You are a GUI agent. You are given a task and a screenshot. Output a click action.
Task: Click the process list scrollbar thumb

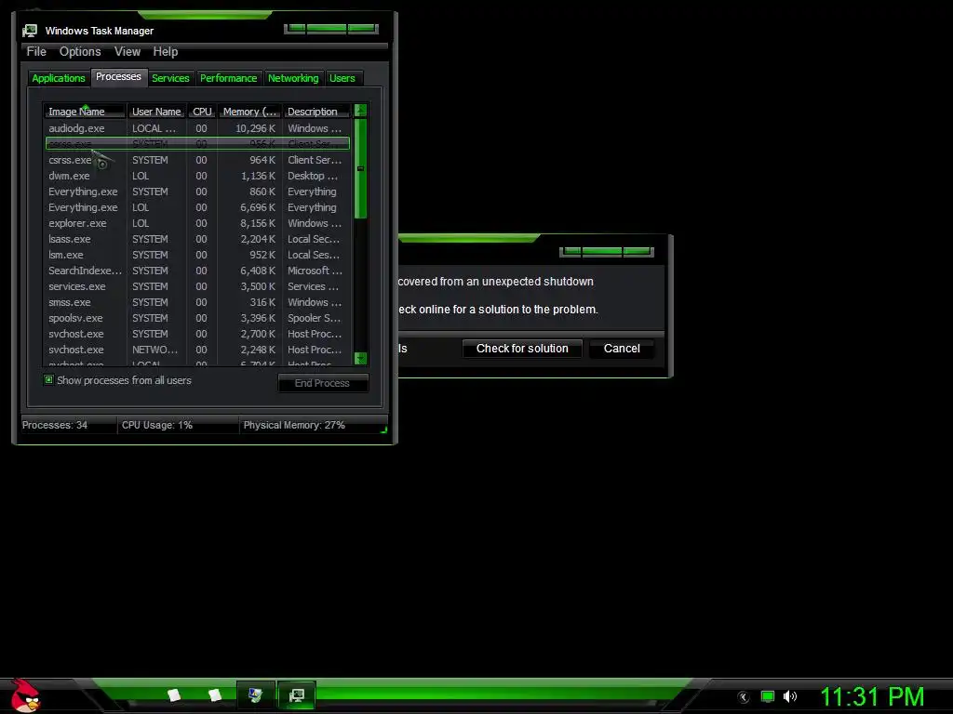tap(360, 168)
